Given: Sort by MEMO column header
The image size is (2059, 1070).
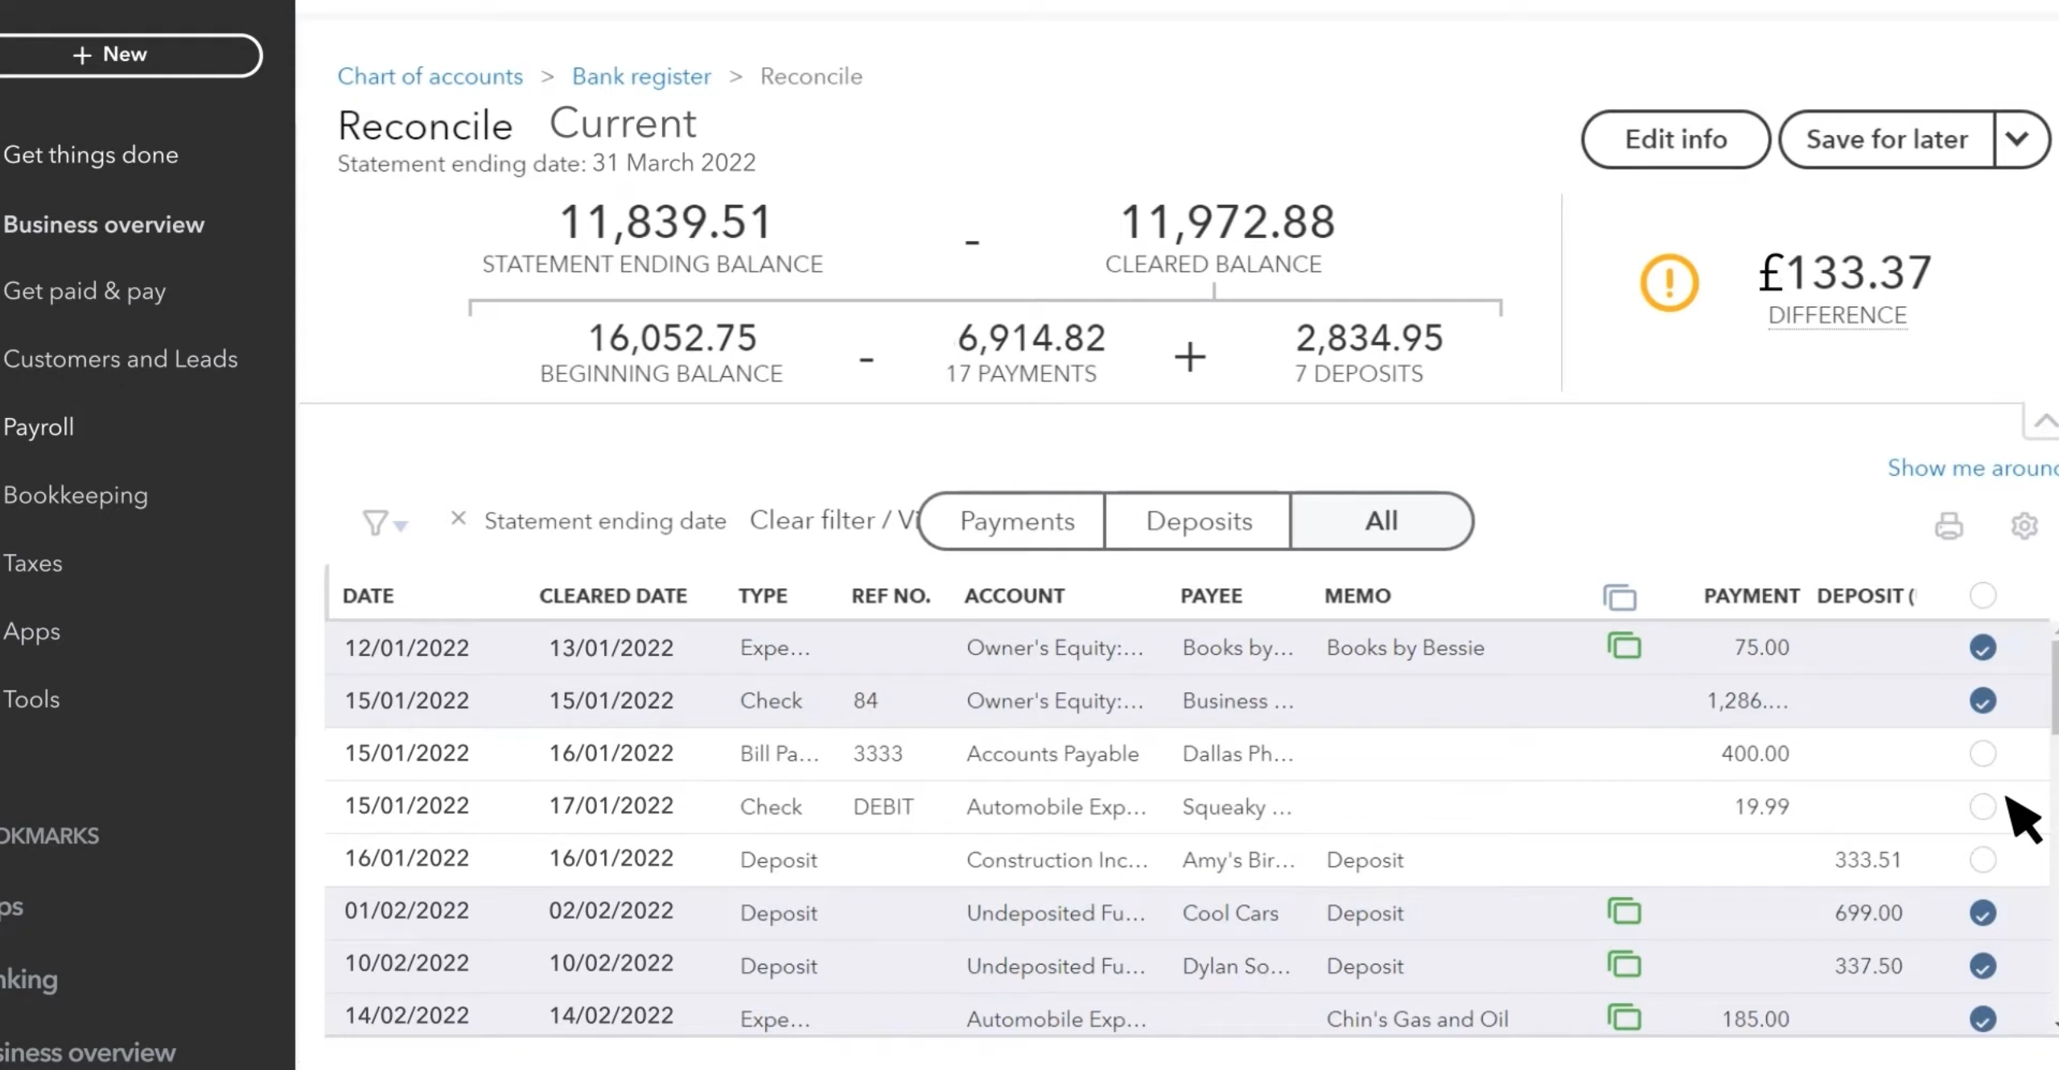Looking at the screenshot, I should click(x=1357, y=596).
